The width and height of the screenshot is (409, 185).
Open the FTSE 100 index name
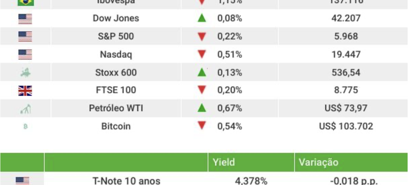pos(116,90)
